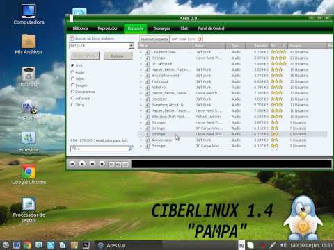Open the Descargas tab
Viewport: 334px width, 250px height.
click(161, 28)
